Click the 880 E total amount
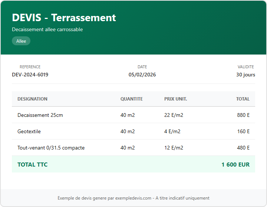Screen dimensions: 267x207 coord(243,115)
